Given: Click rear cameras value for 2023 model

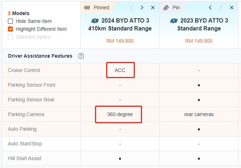Looking at the screenshot, I should pos(199,114).
